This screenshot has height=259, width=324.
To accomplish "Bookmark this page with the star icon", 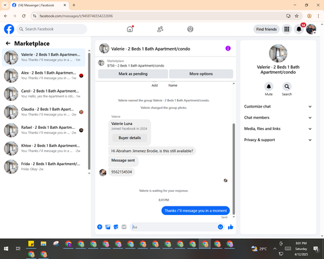I will tap(297, 16).
